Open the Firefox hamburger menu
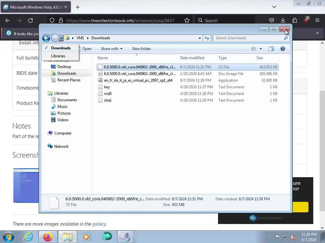 317,20
